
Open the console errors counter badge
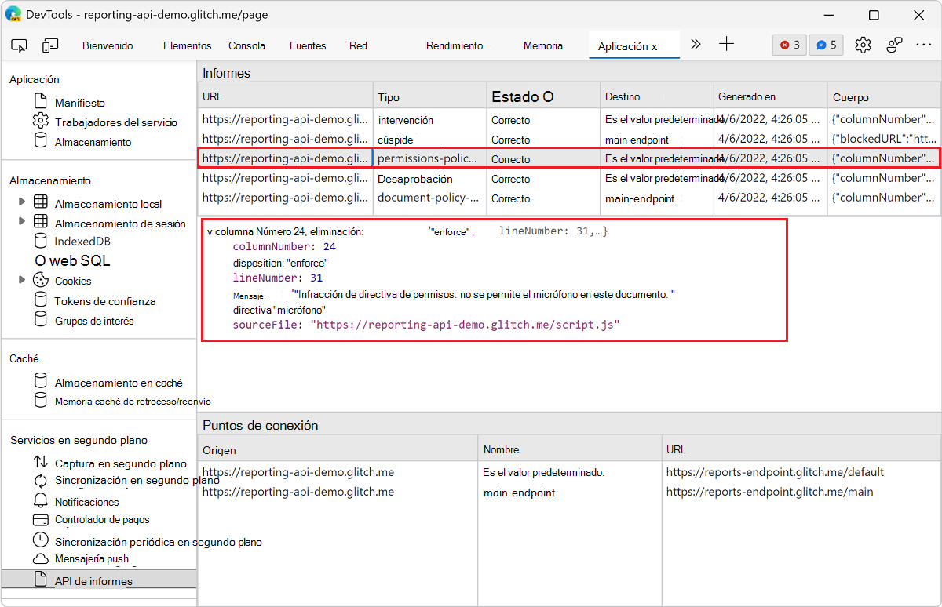coord(788,45)
